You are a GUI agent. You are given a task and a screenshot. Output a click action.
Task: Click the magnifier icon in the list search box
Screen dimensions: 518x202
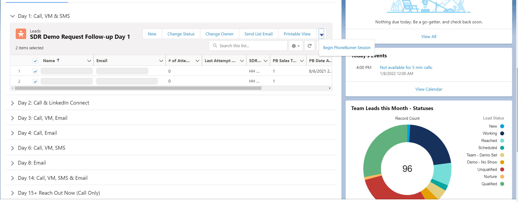point(215,46)
